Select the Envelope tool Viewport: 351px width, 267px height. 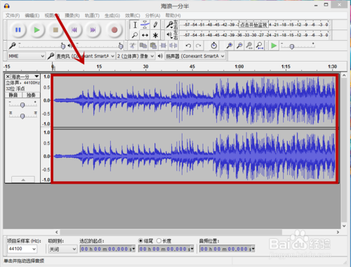point(145,25)
